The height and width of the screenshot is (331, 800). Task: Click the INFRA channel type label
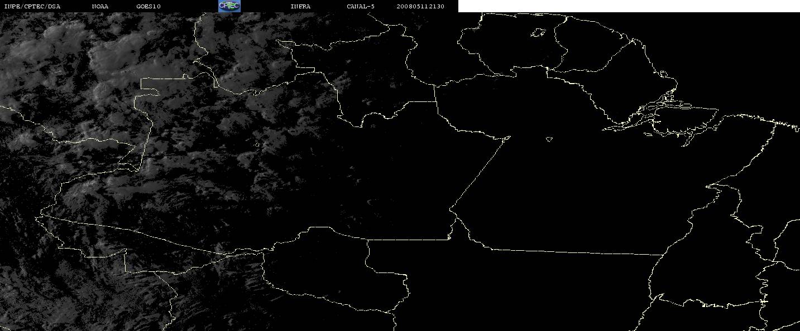point(300,6)
